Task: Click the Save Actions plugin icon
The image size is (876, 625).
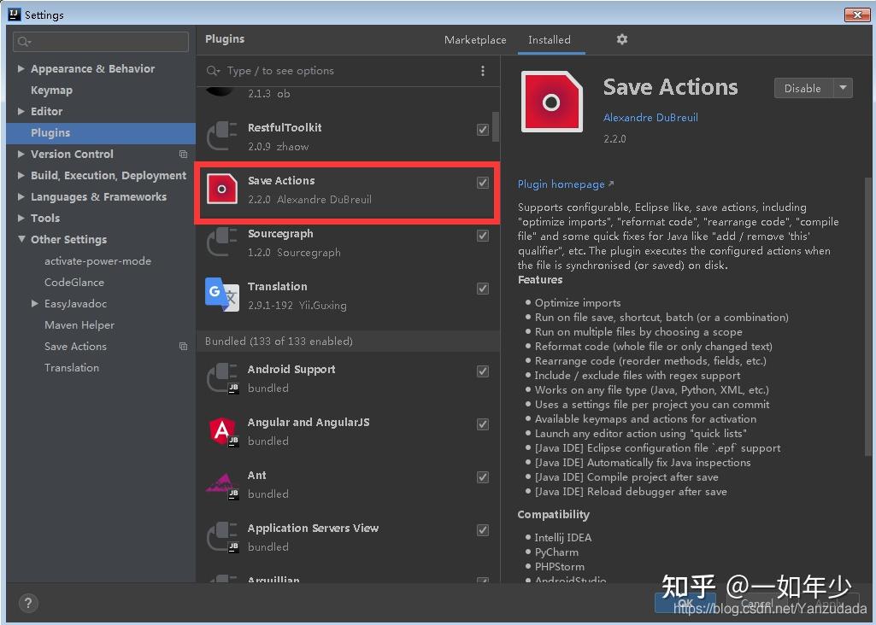Action: pyautogui.click(x=221, y=190)
